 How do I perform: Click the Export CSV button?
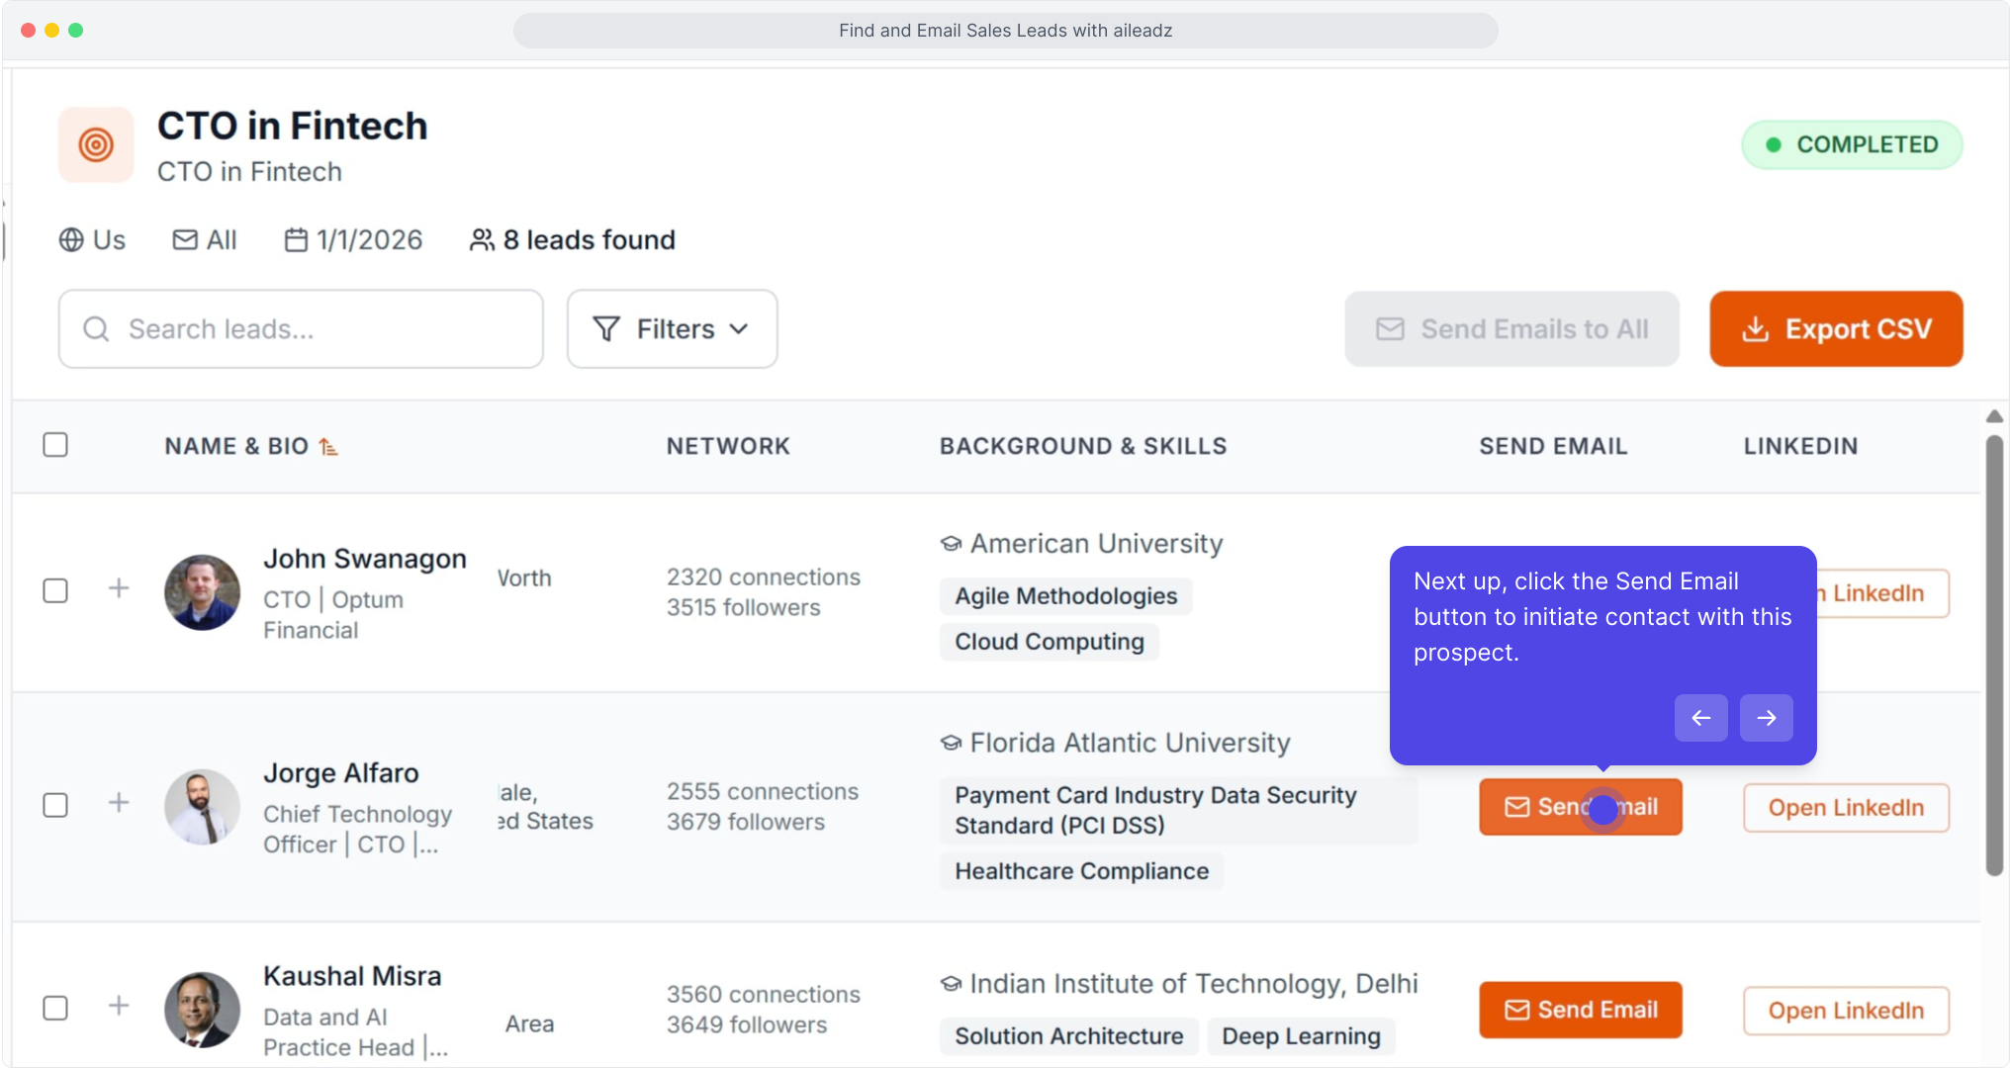[x=1836, y=329]
